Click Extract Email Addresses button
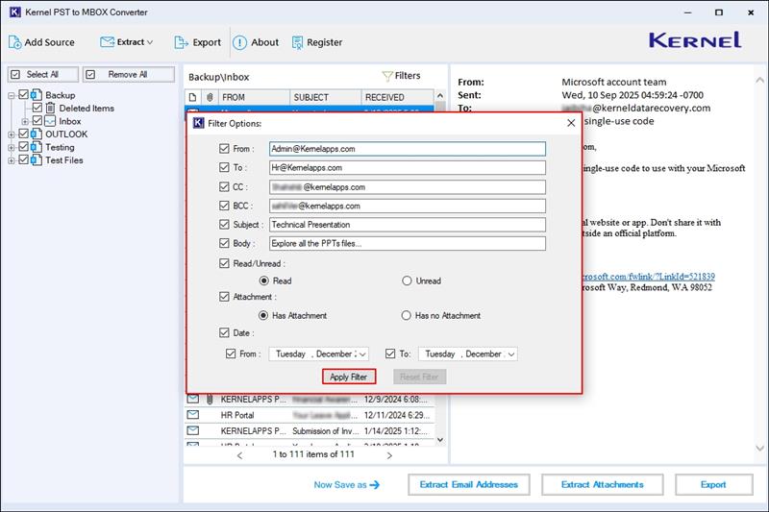 [x=469, y=484]
